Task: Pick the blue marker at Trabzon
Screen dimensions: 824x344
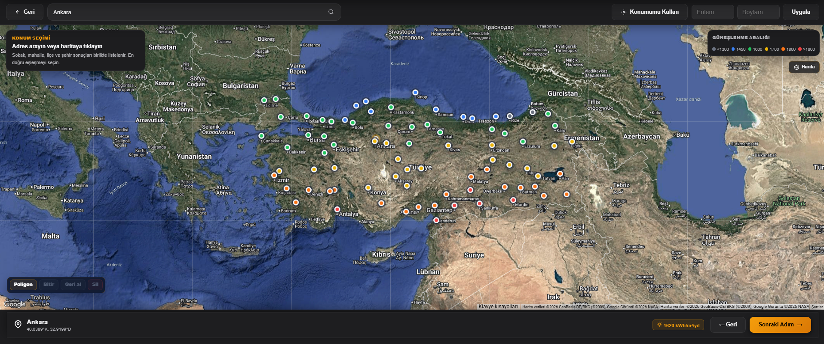Action: 496,117
